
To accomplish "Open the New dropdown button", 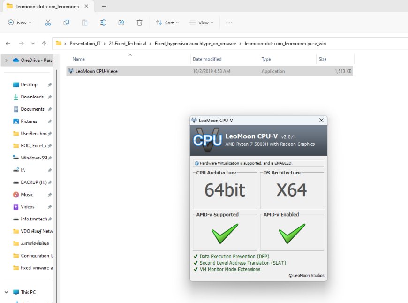I will click(20, 23).
